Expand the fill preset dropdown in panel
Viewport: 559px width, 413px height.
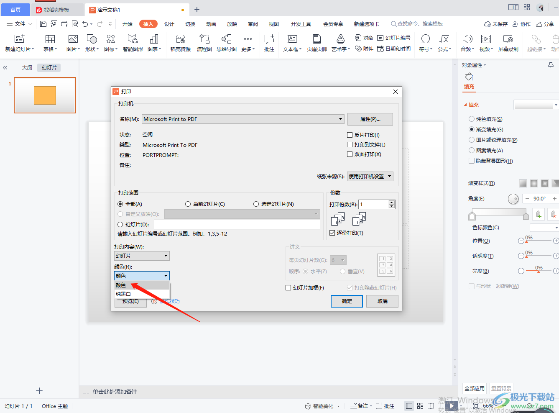click(556, 105)
